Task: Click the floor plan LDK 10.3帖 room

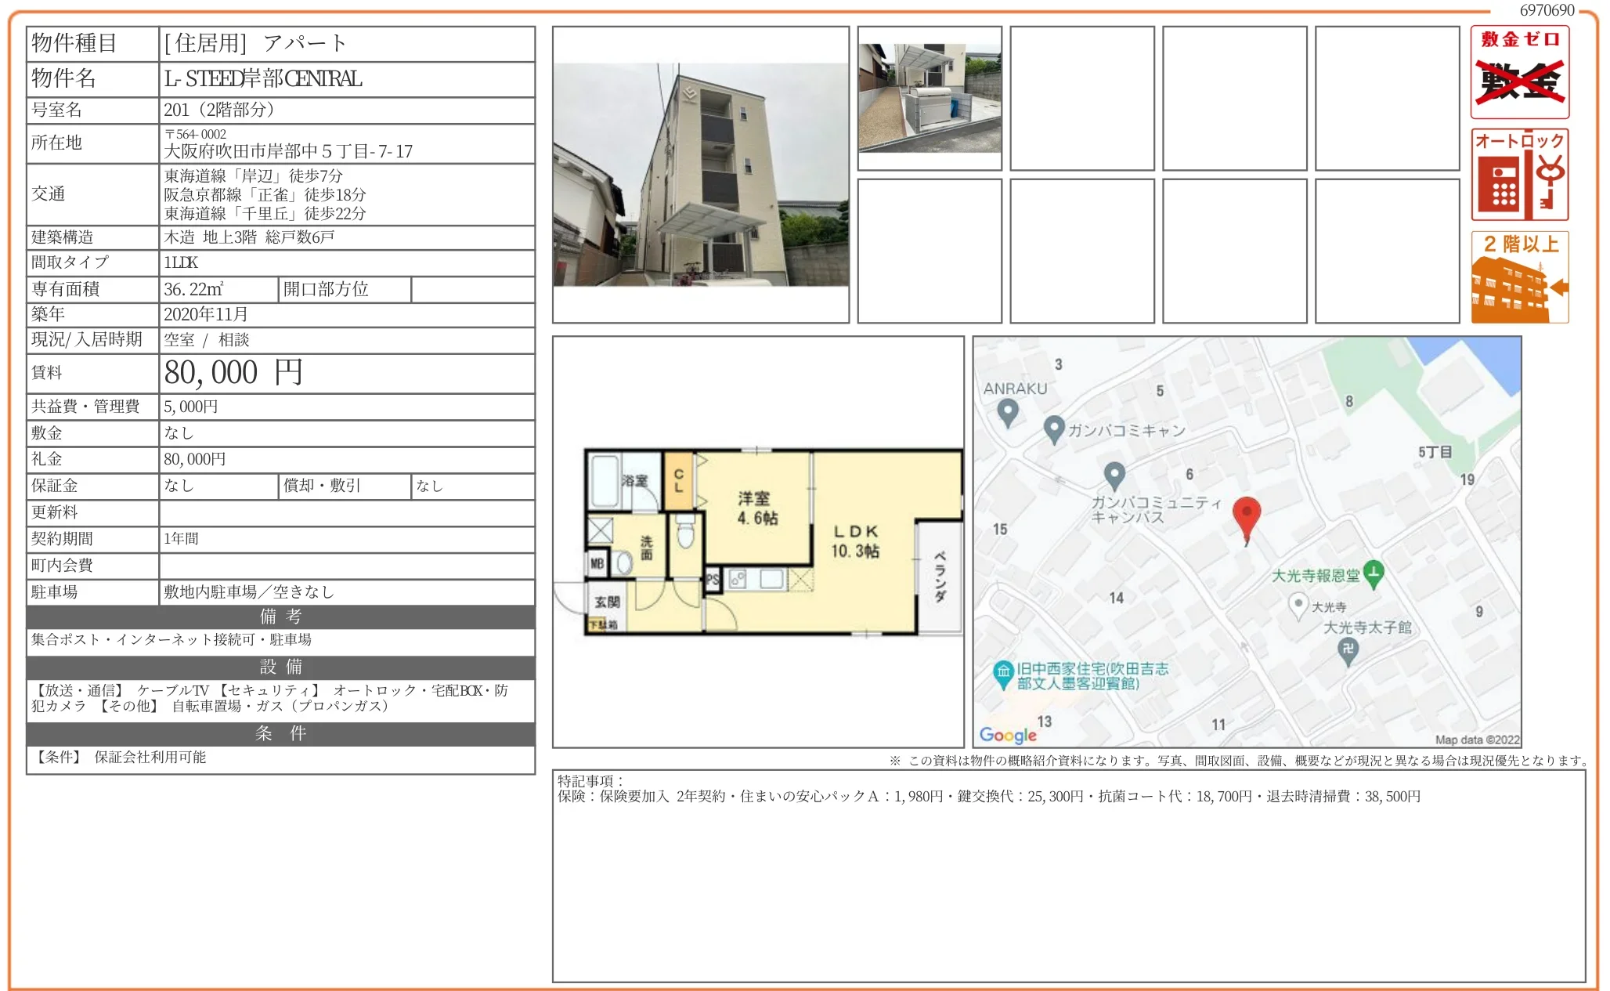Action: click(x=855, y=541)
